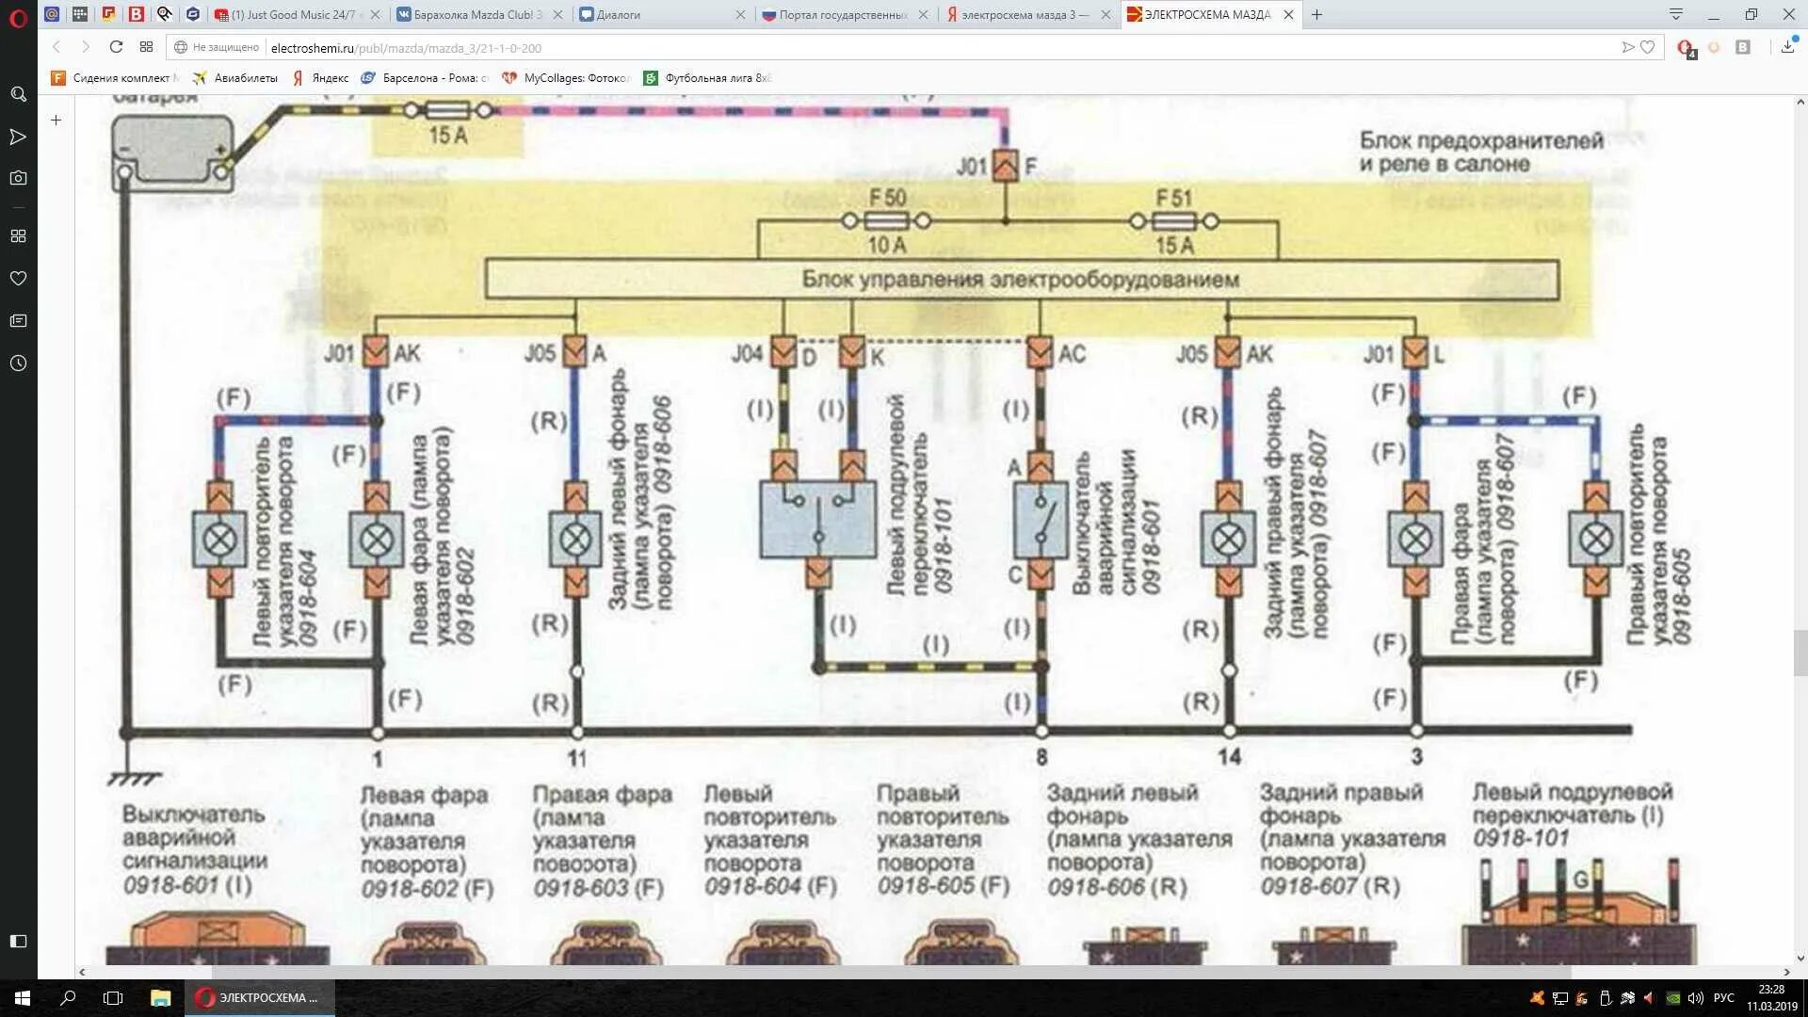This screenshot has width=1808, height=1017.
Task: Toggle the sidebar panel button at bottom
Action: (x=18, y=941)
